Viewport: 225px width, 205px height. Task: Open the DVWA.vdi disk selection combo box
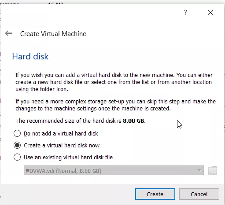(114, 170)
